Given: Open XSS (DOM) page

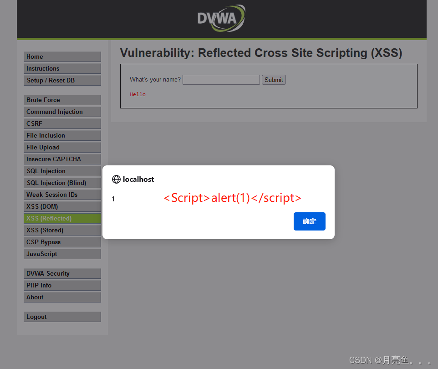Looking at the screenshot, I should tap(62, 206).
